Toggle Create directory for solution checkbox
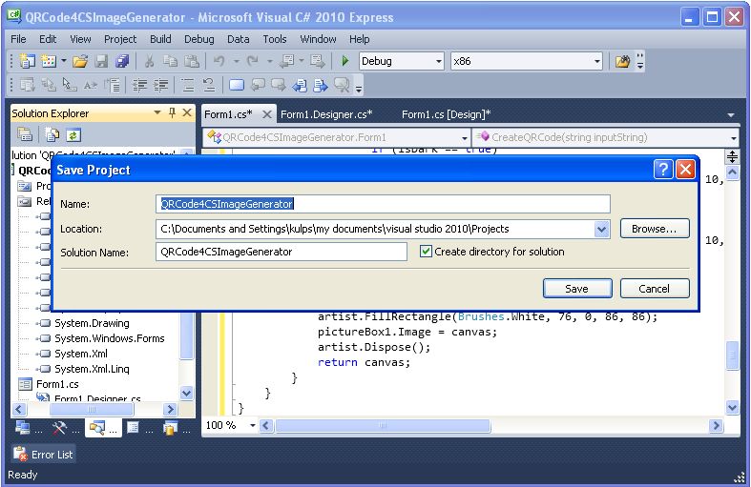Viewport: 751px width, 487px height. coord(426,252)
